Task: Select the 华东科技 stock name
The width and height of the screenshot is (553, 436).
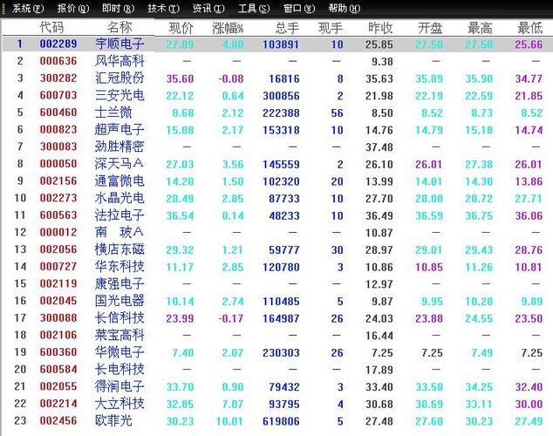Action: (119, 267)
